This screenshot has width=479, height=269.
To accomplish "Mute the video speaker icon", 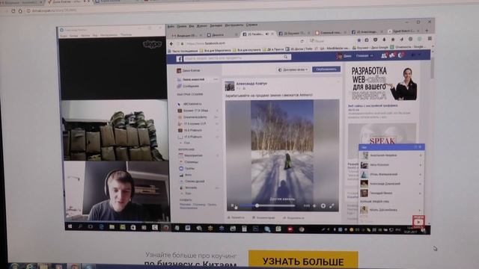I will point(314,206).
